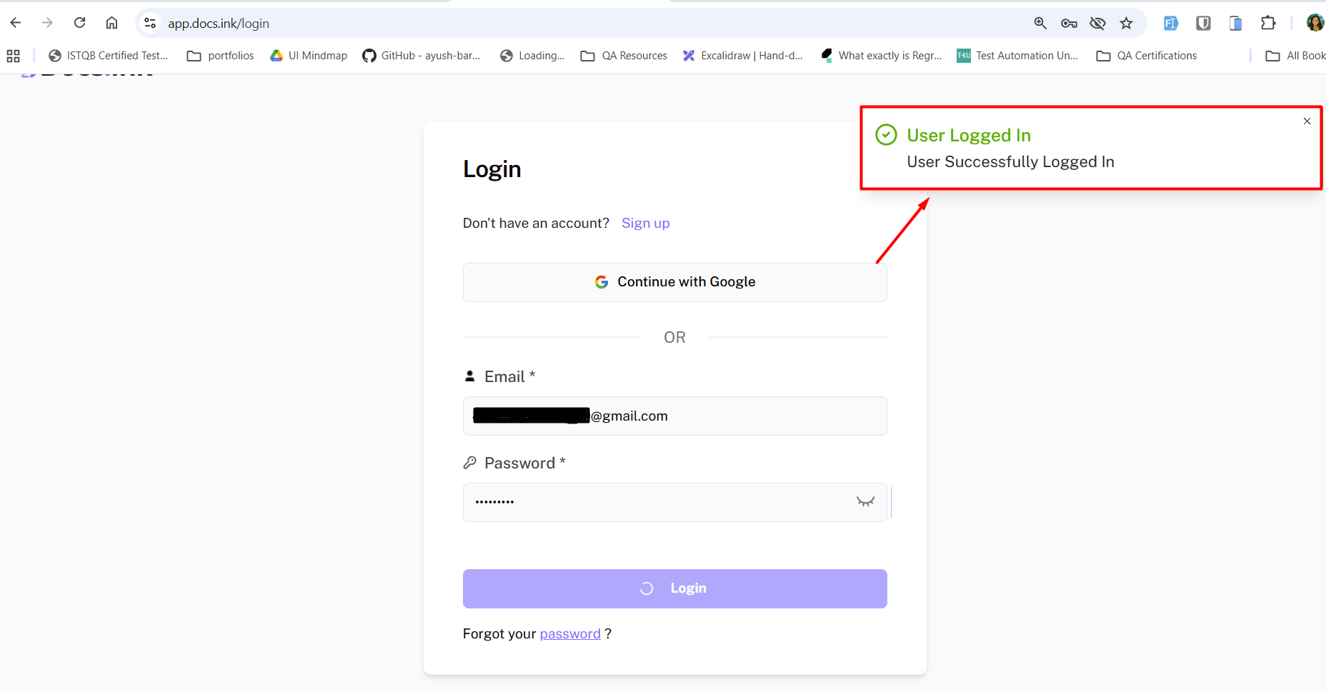Open the Excalidraw bookmark
1326x692 pixels.
743,56
